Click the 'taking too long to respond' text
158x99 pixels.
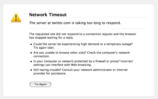click(98, 23)
